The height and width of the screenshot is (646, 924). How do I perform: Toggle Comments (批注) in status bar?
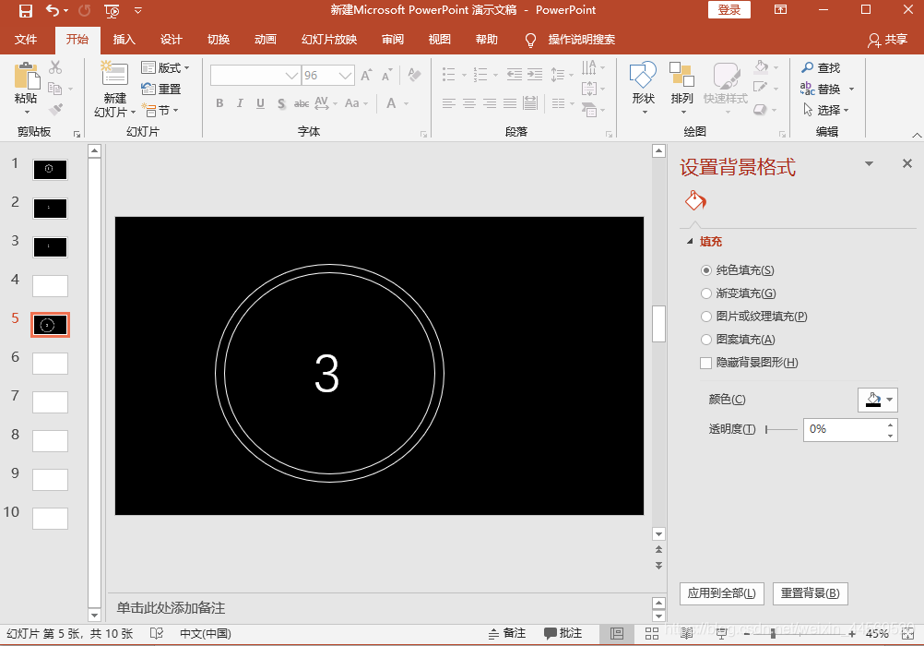point(563,634)
